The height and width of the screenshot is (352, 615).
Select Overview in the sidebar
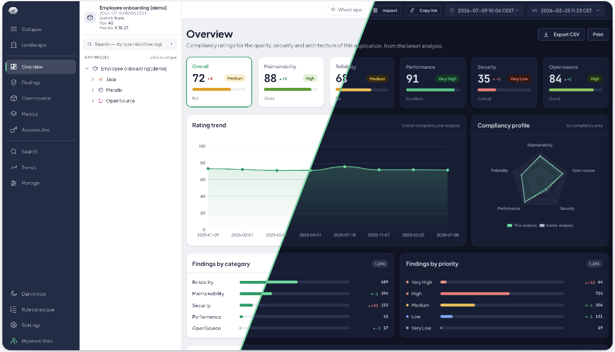tap(41, 67)
